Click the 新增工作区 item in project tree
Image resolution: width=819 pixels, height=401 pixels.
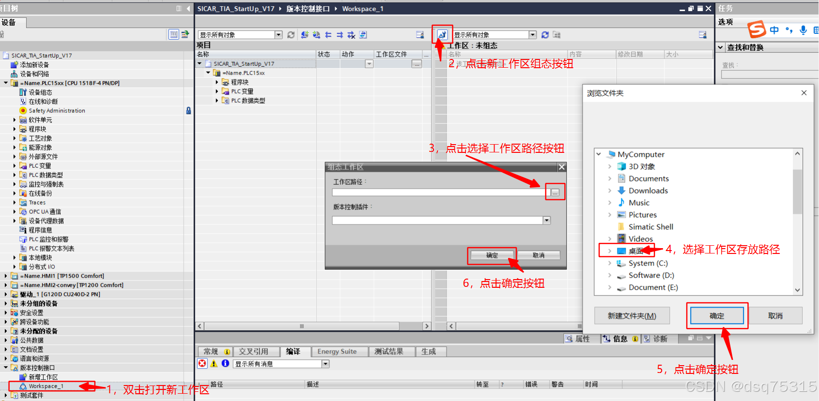pyautogui.click(x=43, y=377)
